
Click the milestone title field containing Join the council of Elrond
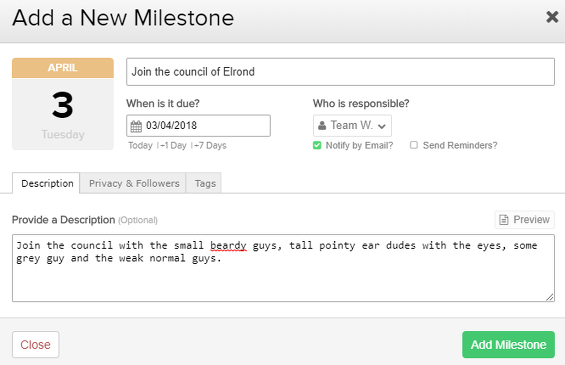340,72
